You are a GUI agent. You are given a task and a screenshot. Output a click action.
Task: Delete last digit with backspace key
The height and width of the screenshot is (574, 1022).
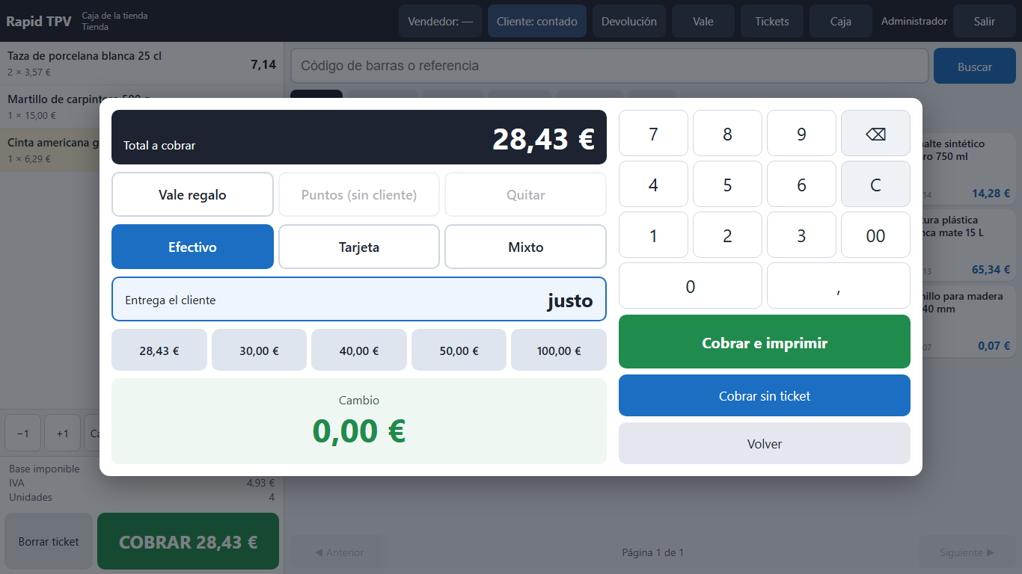[x=875, y=134]
